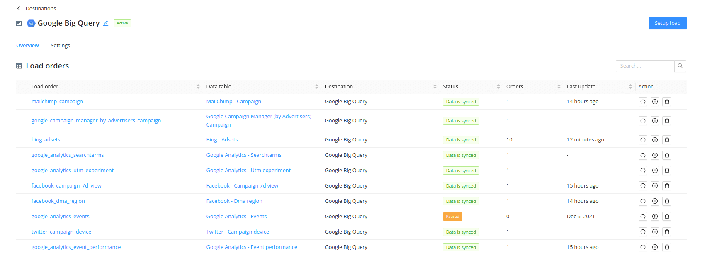
Task: Refresh the google_analytics_event_performance load order
Action: (643, 247)
